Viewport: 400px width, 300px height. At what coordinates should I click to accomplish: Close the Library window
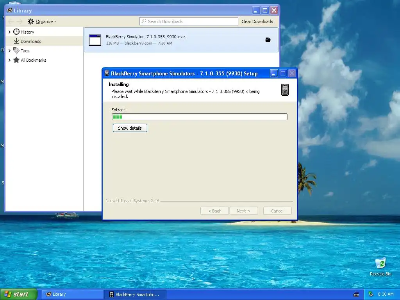[x=274, y=11]
